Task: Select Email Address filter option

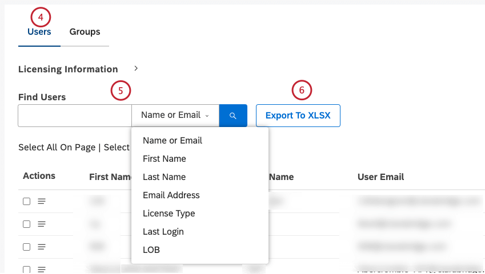Action: click(x=171, y=195)
